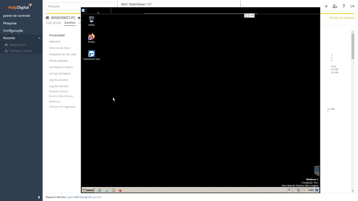Select Serviço Windows entry
The image size is (358, 201).
click(x=60, y=73)
